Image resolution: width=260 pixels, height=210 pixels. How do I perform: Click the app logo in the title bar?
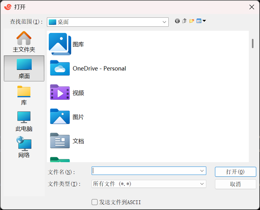8,7
